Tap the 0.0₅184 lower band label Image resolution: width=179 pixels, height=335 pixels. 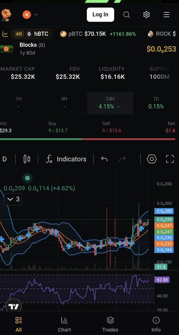[x=164, y=250]
